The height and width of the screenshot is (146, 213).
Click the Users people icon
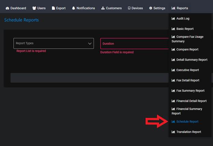tap(34, 8)
